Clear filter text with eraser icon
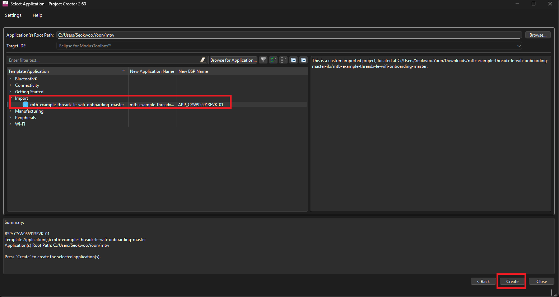559x297 pixels. click(x=203, y=60)
